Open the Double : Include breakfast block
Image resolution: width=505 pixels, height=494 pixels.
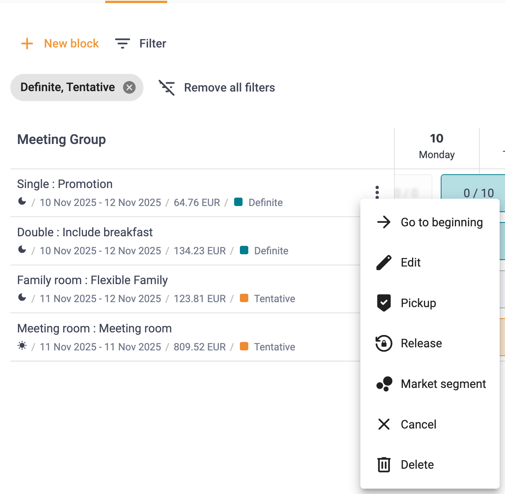85,232
